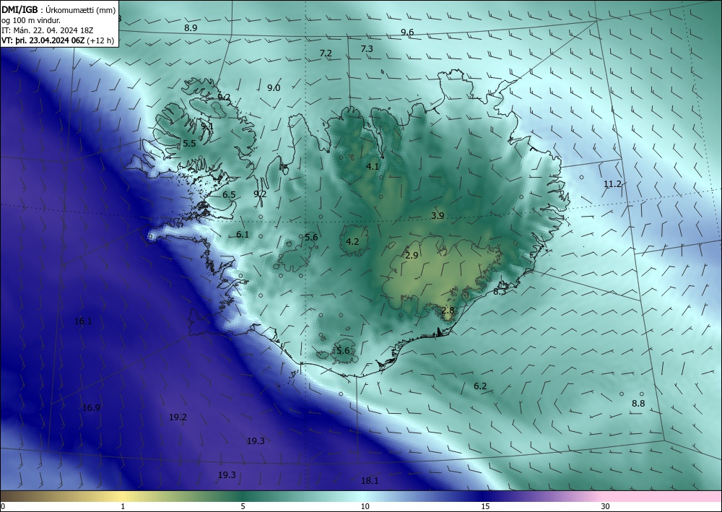The width and height of the screenshot is (722, 512).
Task: Click the color scale tick label 1
Action: (x=123, y=506)
